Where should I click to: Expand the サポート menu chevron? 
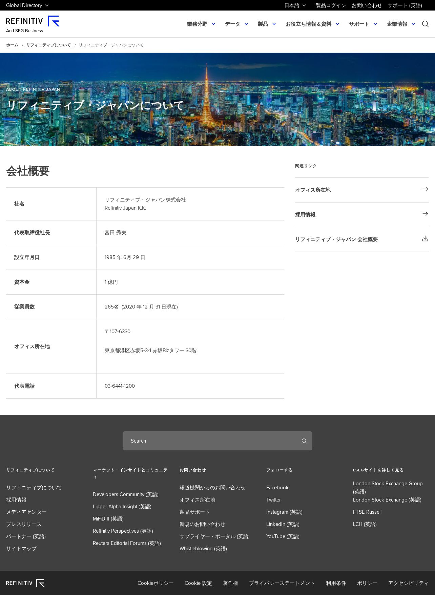point(375,24)
